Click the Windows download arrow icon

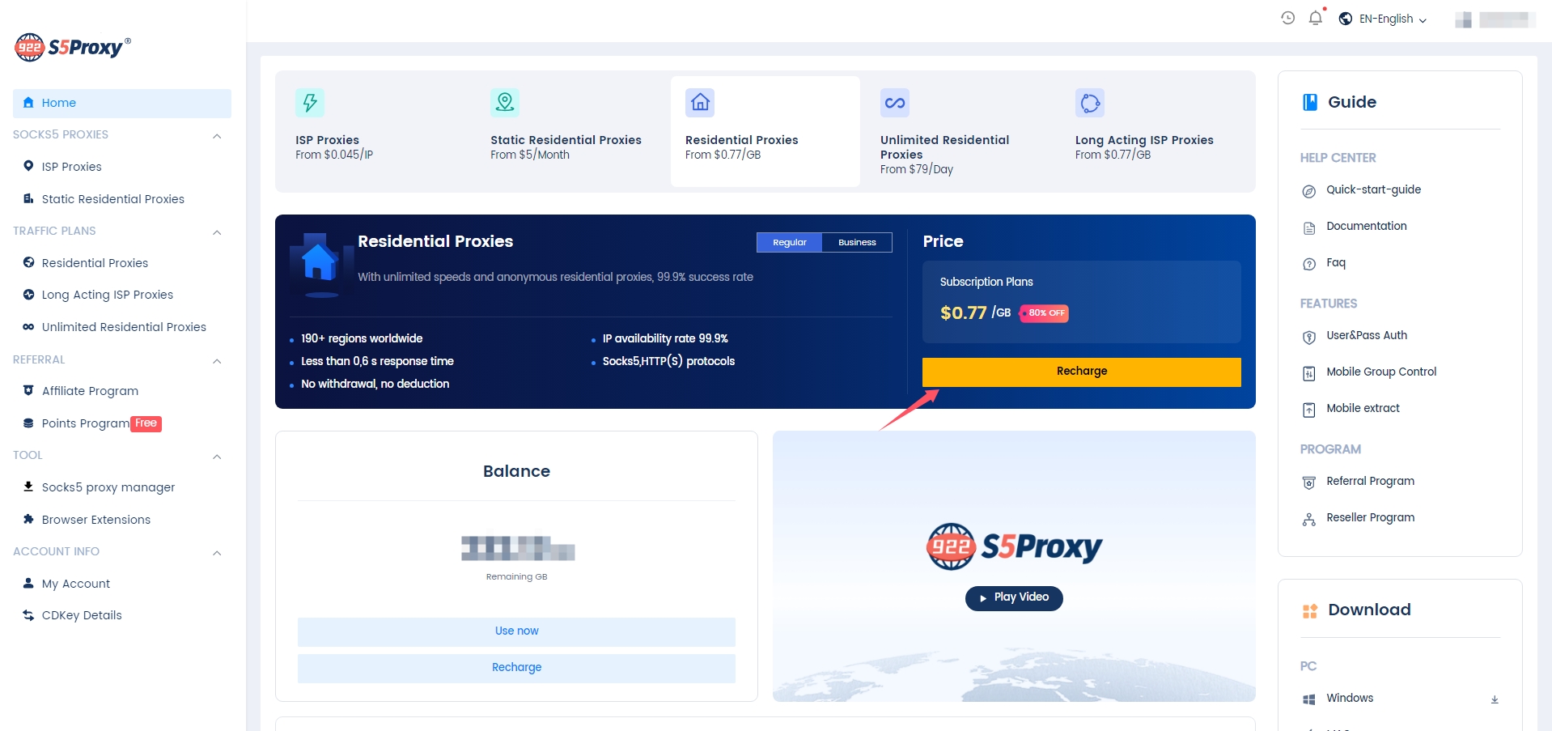click(x=1494, y=699)
